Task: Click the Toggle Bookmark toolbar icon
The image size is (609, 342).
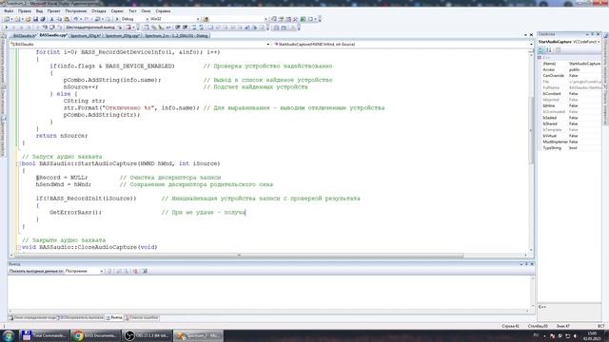Action: coord(210,28)
